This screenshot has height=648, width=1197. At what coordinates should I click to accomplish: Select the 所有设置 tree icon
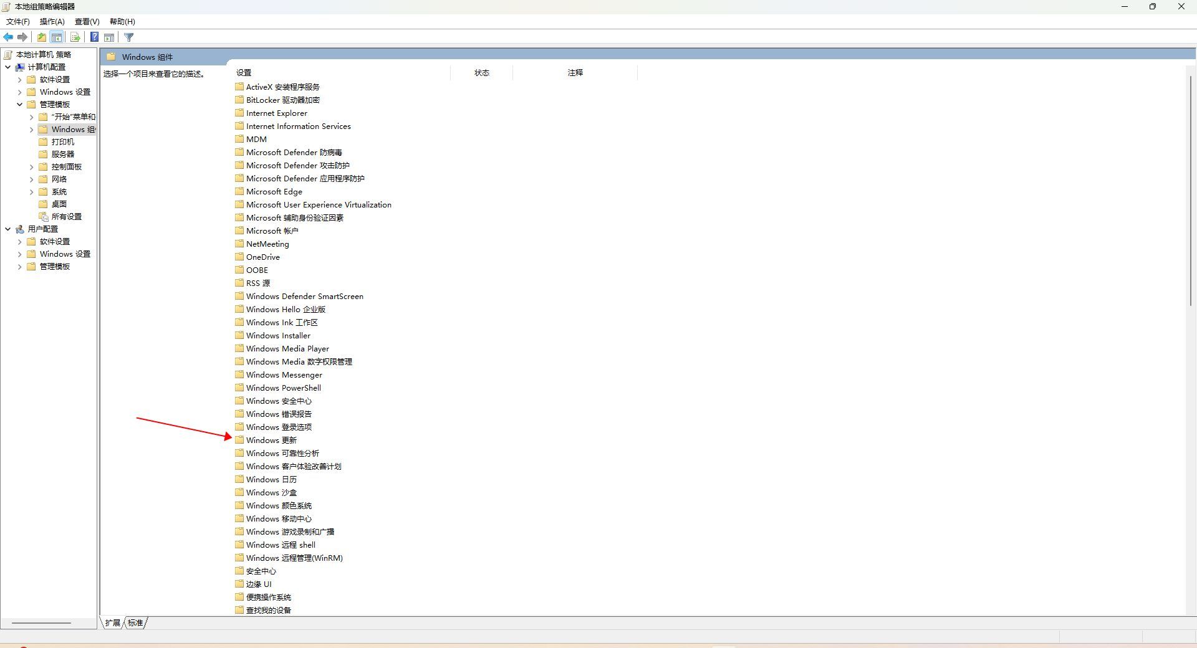point(44,217)
